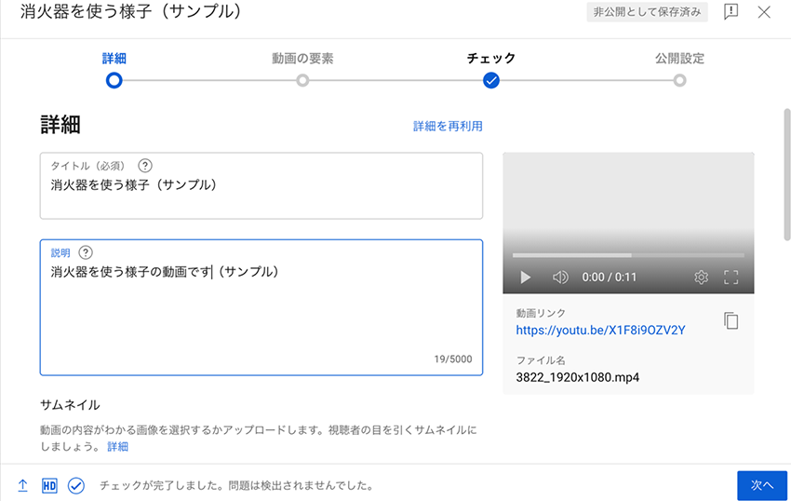791x501 pixels.
Task: Click the checks complete checkmark icon
Action: click(x=76, y=485)
